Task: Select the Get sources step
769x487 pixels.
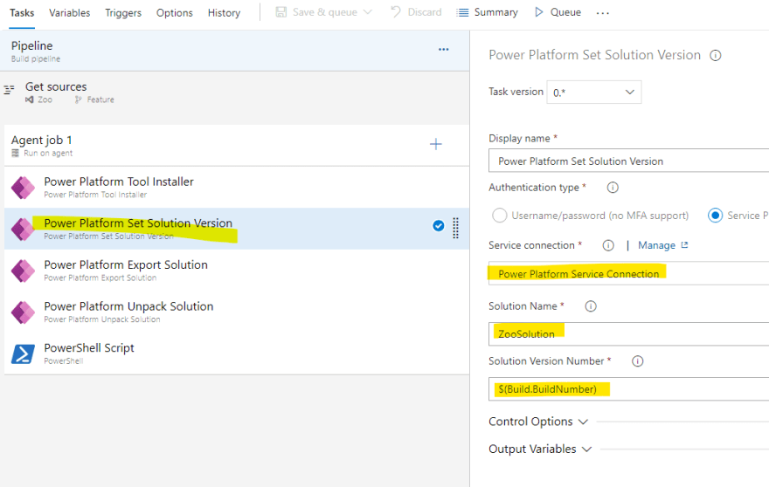Action: click(234, 93)
